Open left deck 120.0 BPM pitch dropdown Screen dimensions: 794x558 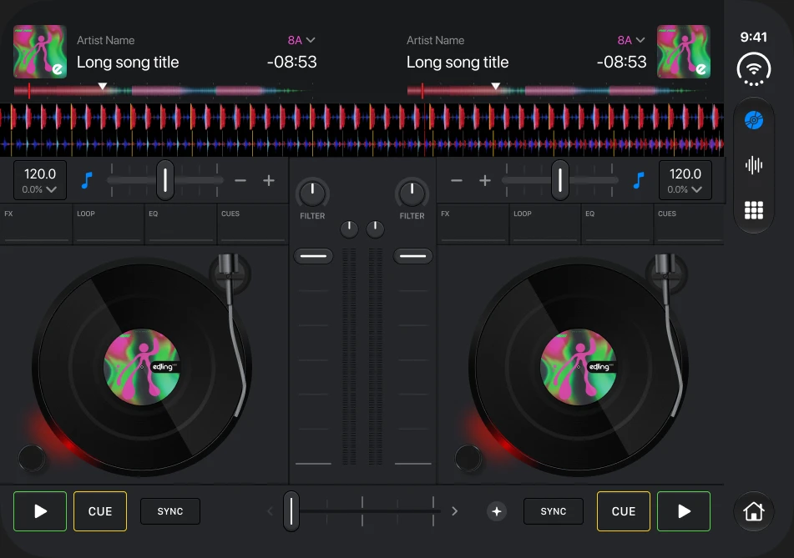(39, 180)
